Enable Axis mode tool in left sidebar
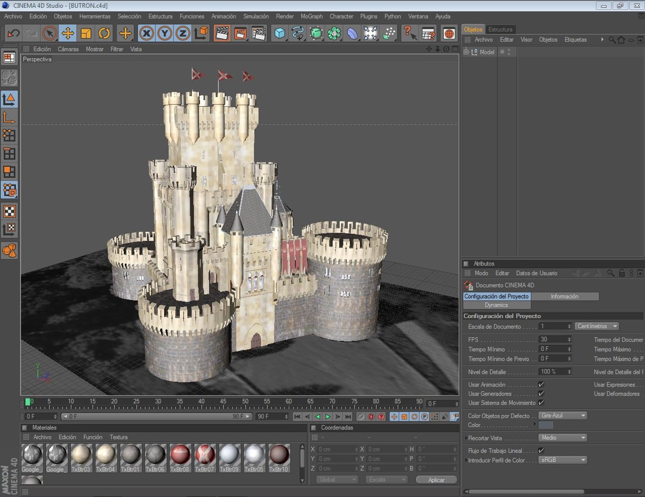The height and width of the screenshot is (497, 645). click(9, 117)
